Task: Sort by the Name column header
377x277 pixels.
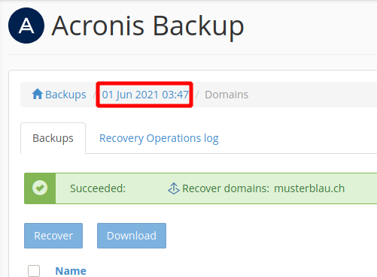Action: [71, 271]
